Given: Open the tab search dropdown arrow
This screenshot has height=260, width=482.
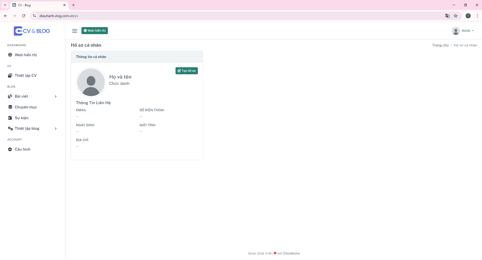Looking at the screenshot, I should 5,5.
